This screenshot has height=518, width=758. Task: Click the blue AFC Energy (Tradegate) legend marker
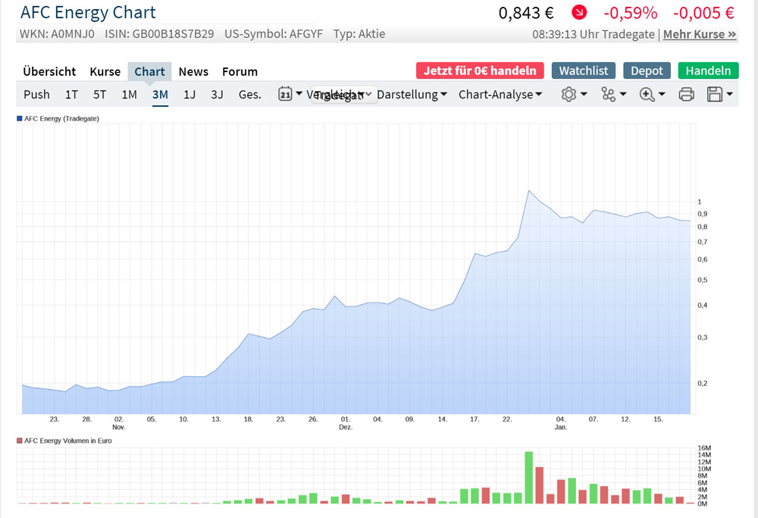tap(20, 118)
